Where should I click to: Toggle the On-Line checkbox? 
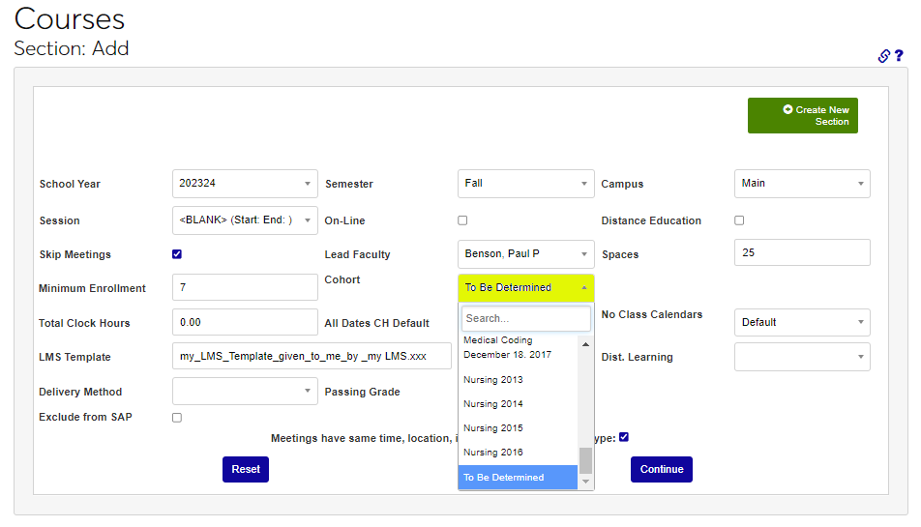coord(462,220)
